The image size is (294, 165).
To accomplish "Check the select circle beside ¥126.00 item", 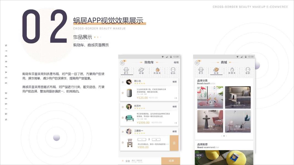I will 123,93.
